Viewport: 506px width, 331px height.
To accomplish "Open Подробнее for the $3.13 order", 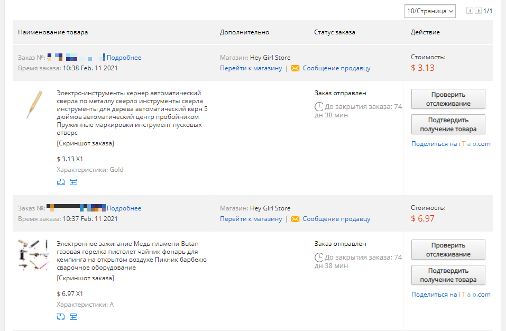I will point(124,58).
